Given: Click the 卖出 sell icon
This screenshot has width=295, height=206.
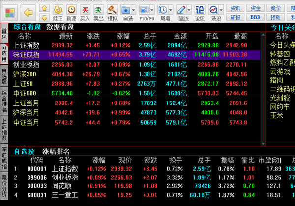Looking at the screenshot, I should click(98, 9).
